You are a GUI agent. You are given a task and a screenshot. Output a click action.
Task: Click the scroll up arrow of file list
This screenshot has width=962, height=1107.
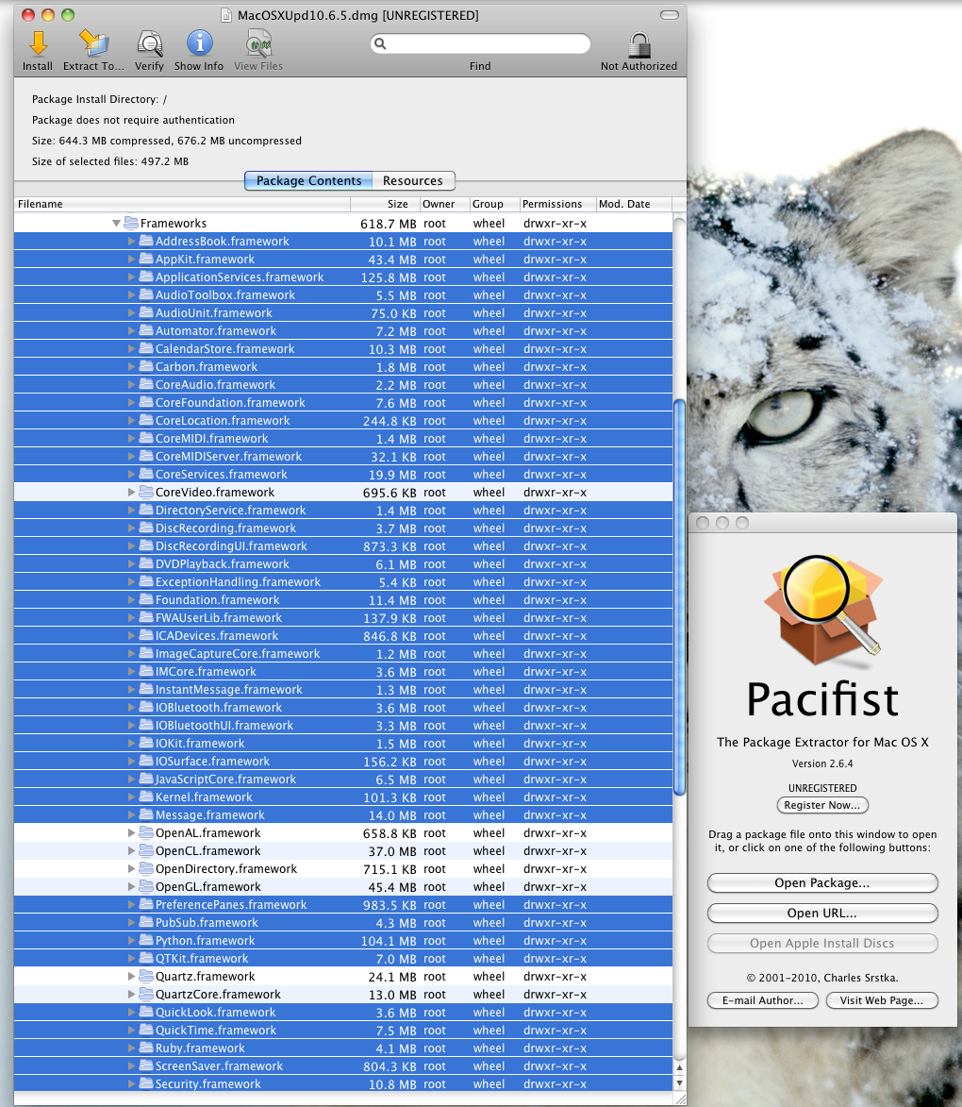679,1066
